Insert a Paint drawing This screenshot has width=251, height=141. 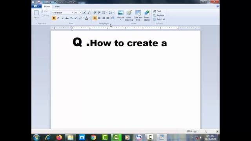click(129, 16)
